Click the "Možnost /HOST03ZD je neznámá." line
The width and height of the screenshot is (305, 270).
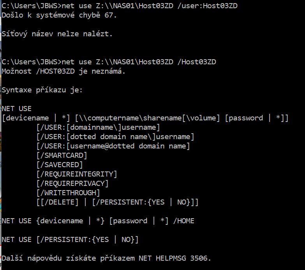point(63,71)
